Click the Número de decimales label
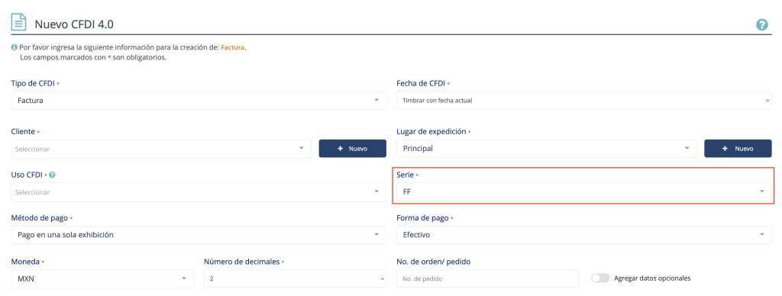This screenshot has width=782, height=296. [241, 262]
